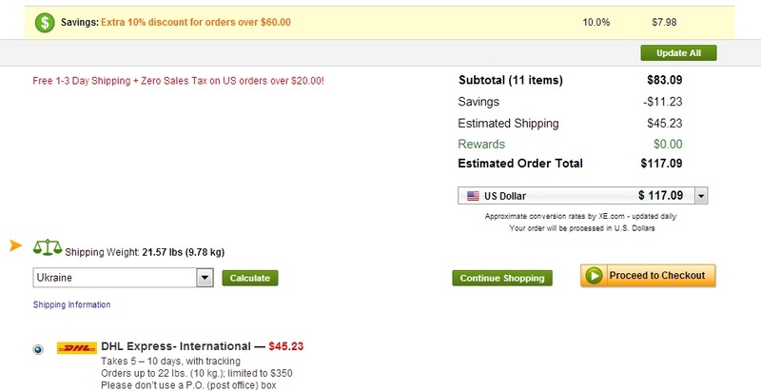Click the Calculate shipping button
Image resolution: width=761 pixels, height=391 pixels.
pyautogui.click(x=250, y=278)
